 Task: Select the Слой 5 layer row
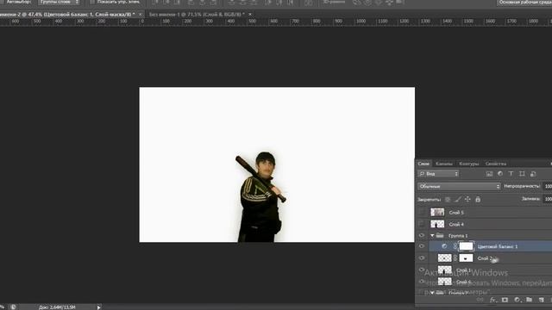[x=484, y=212]
